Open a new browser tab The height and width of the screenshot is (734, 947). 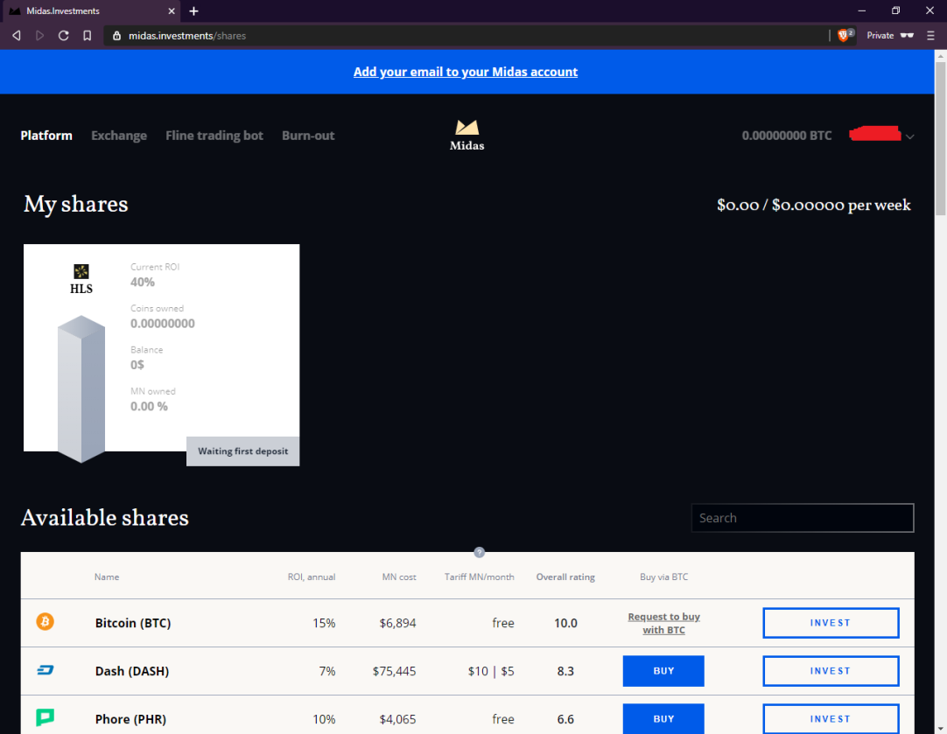pos(193,10)
